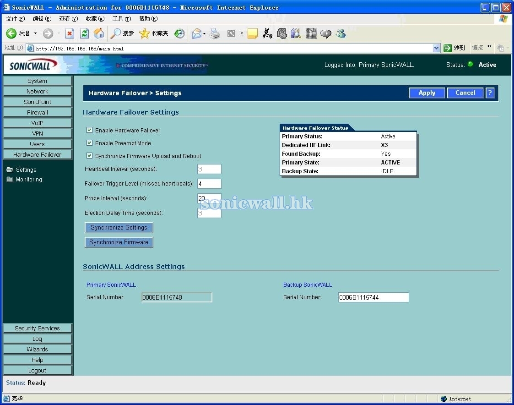
Task: Open the Mail icon dropdown arrow
Action: click(204, 33)
